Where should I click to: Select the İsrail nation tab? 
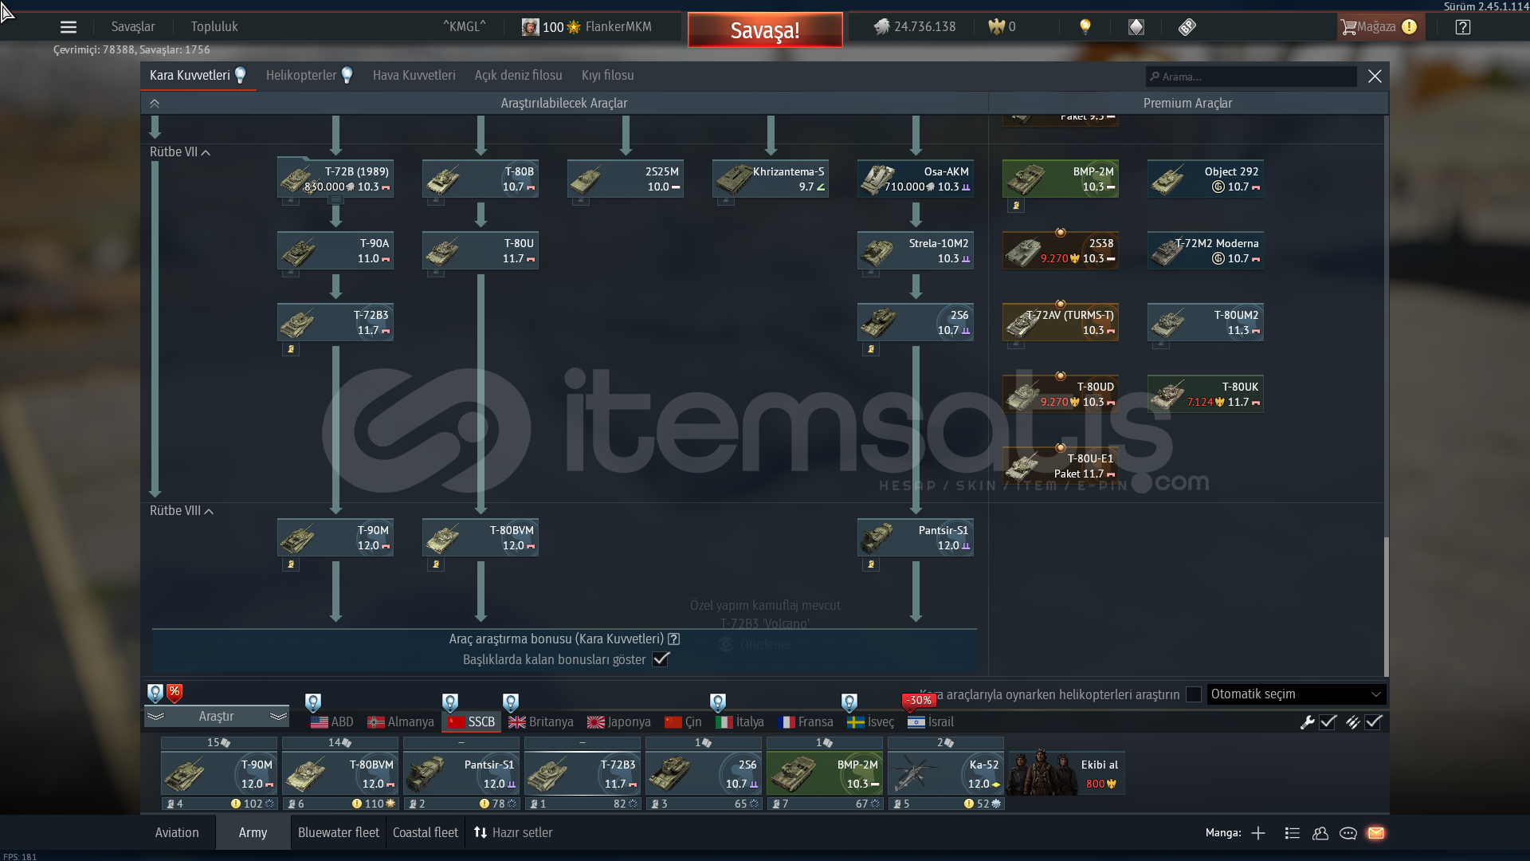(931, 722)
